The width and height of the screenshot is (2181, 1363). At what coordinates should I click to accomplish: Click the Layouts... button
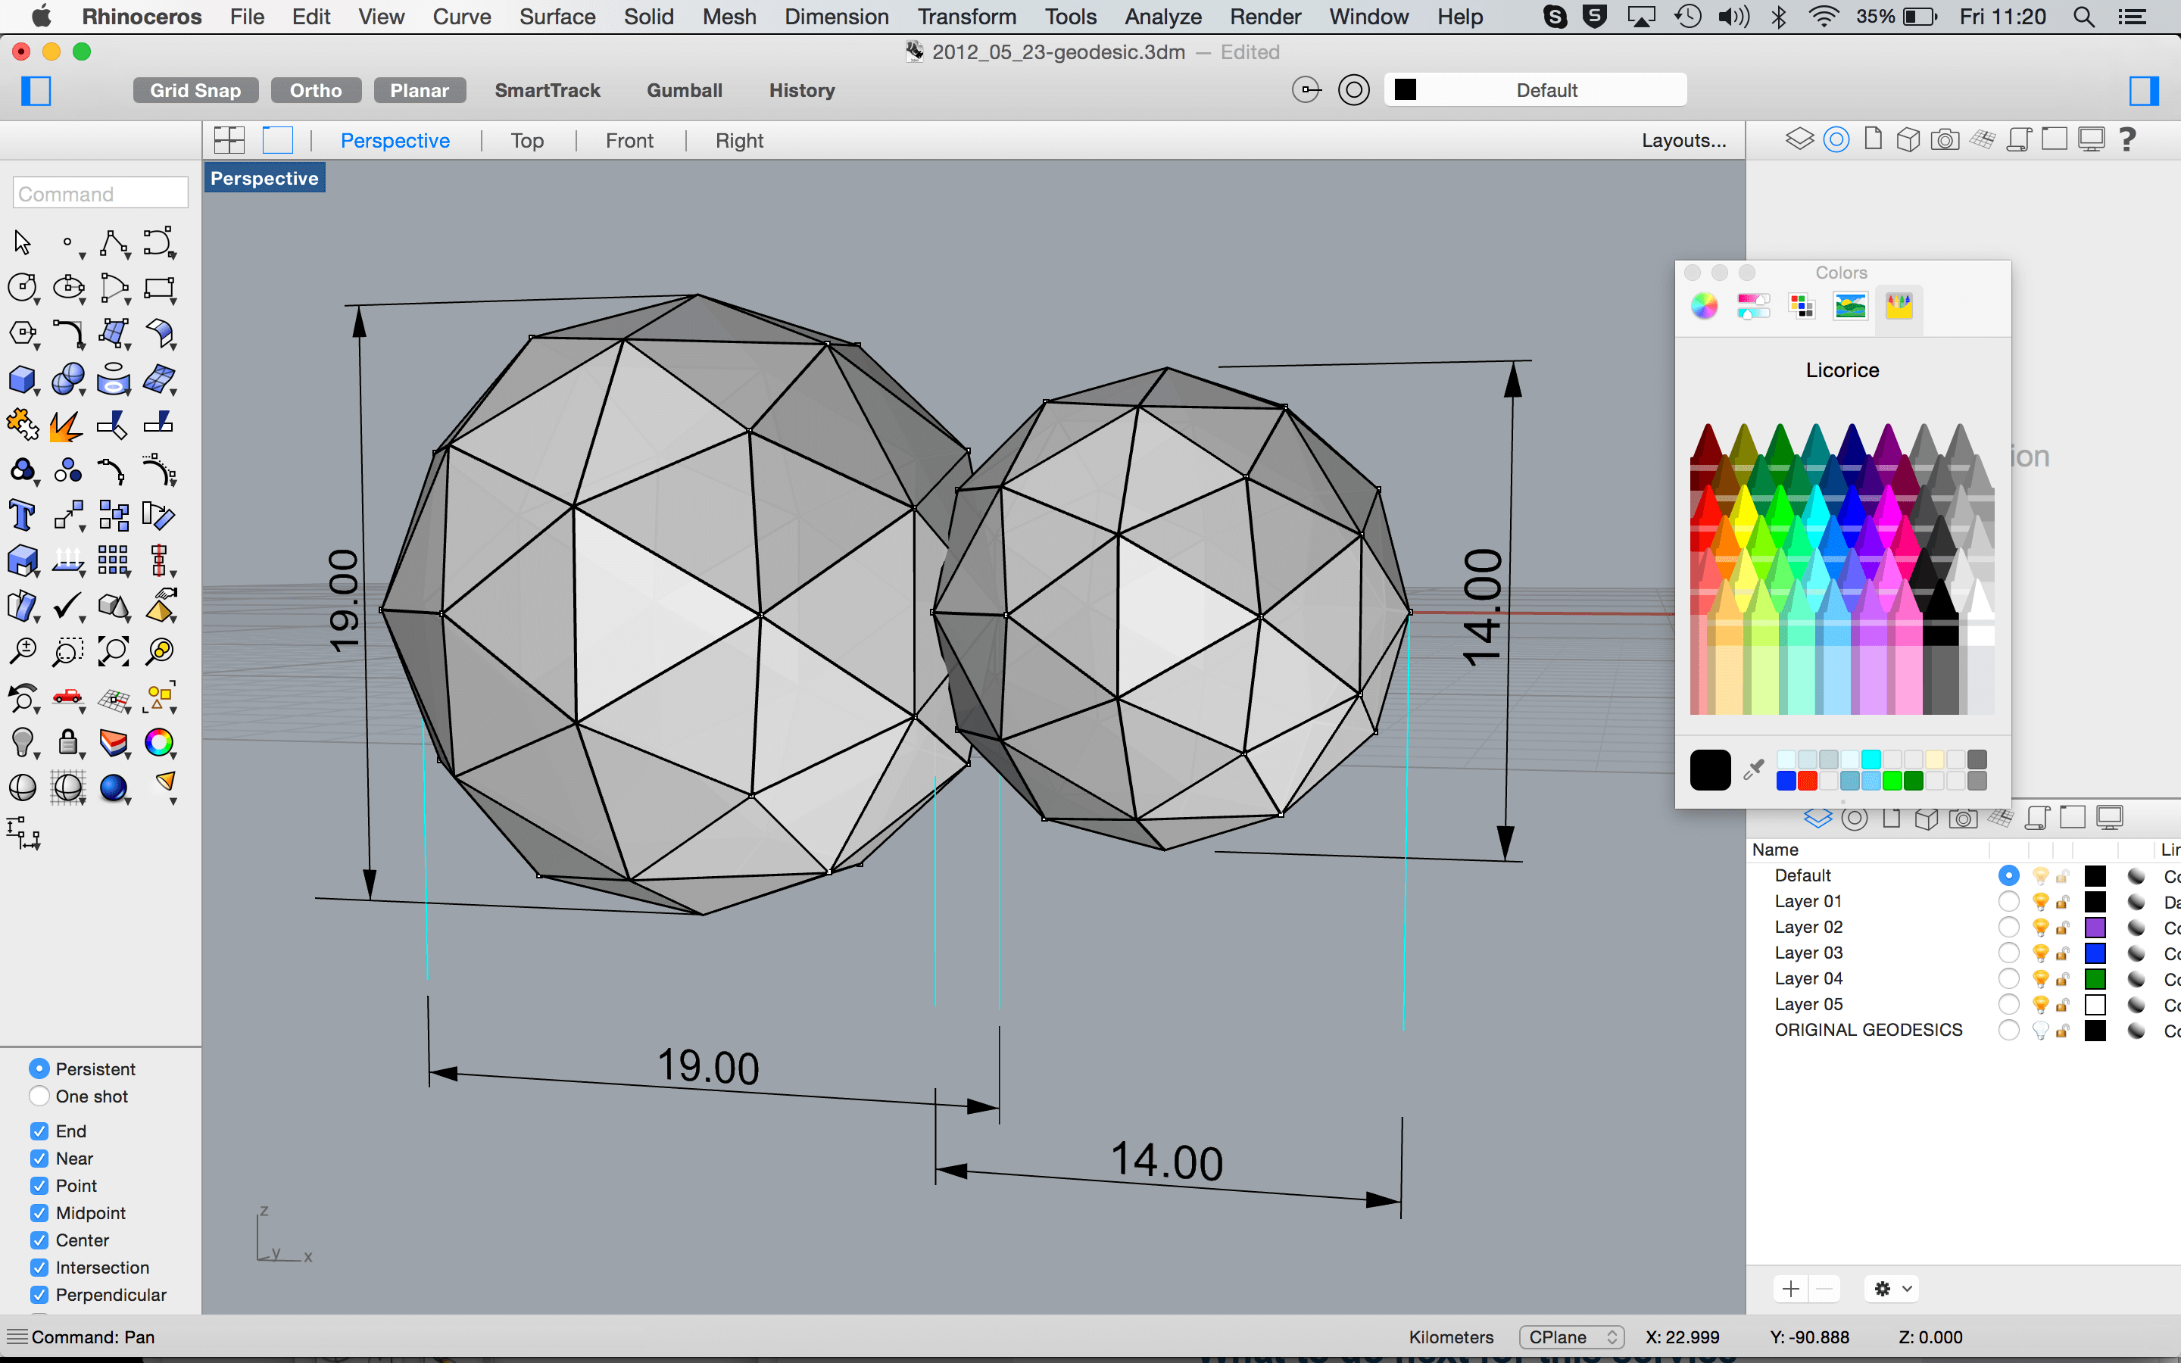1683,141
